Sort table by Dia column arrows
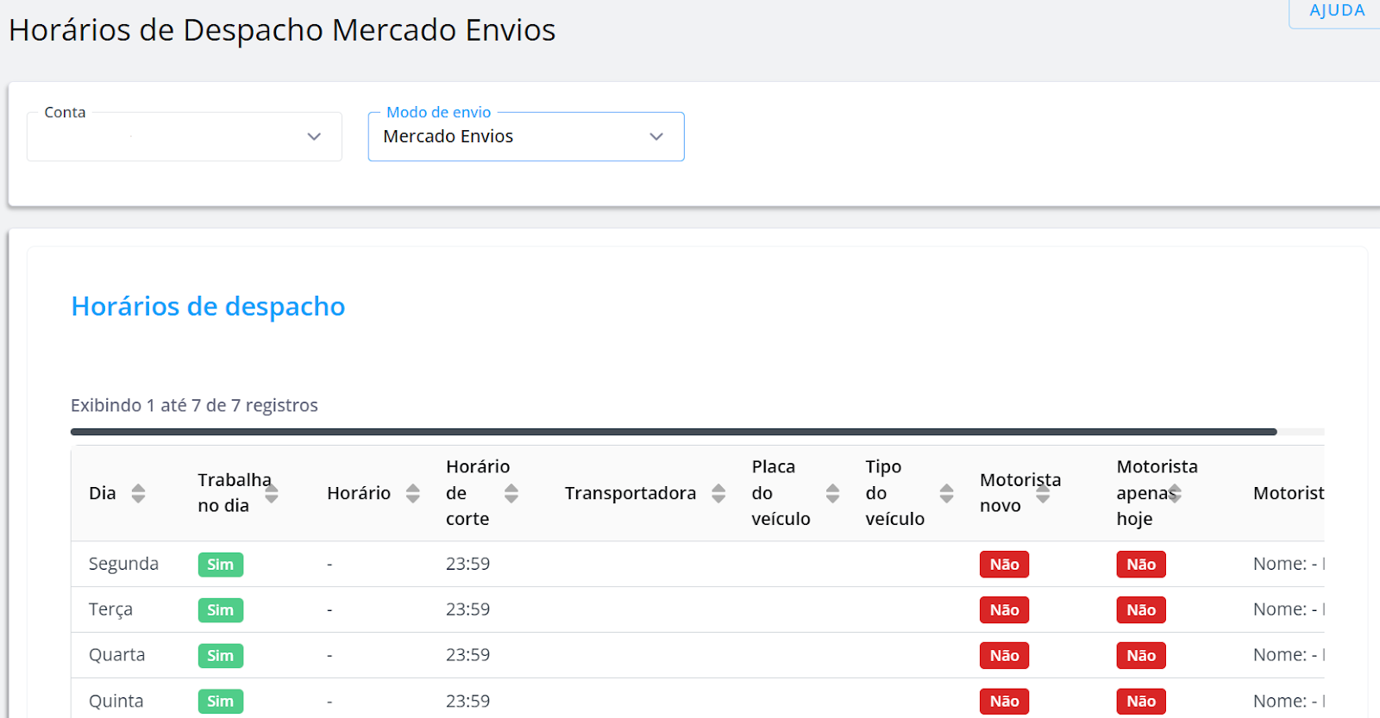The image size is (1380, 718). pyautogui.click(x=138, y=493)
